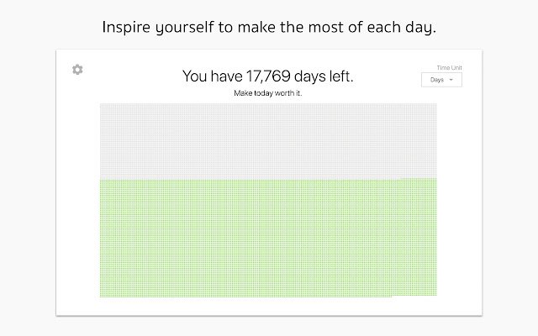The height and width of the screenshot is (336, 538).
Task: Click the gray elapsed-days grid area
Action: coord(268,141)
